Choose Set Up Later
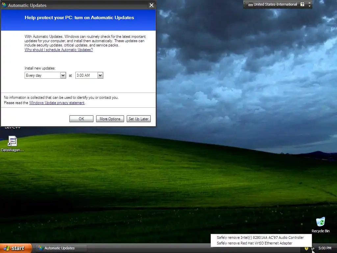This screenshot has height=253, width=337. (x=139, y=119)
